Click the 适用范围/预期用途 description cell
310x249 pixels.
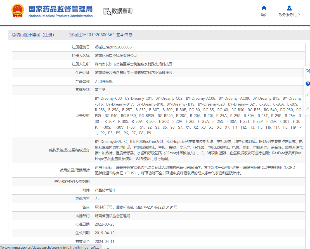pos(199,170)
